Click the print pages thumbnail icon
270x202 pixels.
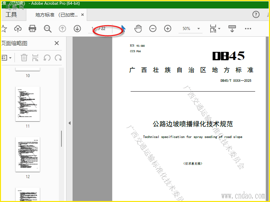pos(35,58)
